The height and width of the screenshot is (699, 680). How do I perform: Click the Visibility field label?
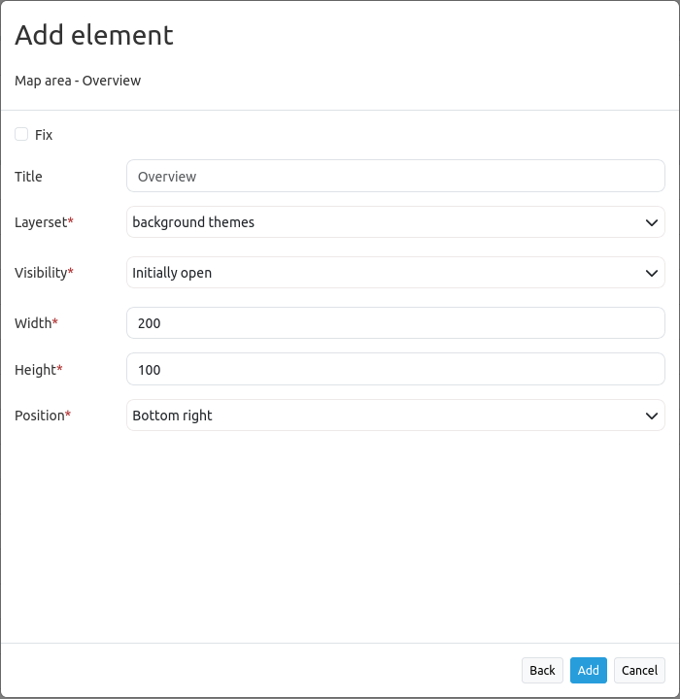tap(41, 273)
